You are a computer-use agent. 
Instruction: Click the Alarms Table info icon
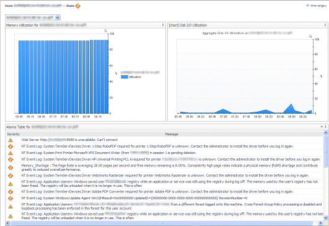coord(326,127)
